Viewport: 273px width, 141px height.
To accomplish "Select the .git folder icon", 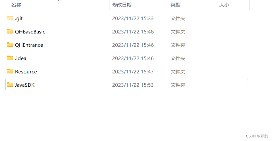I will tap(10, 18).
